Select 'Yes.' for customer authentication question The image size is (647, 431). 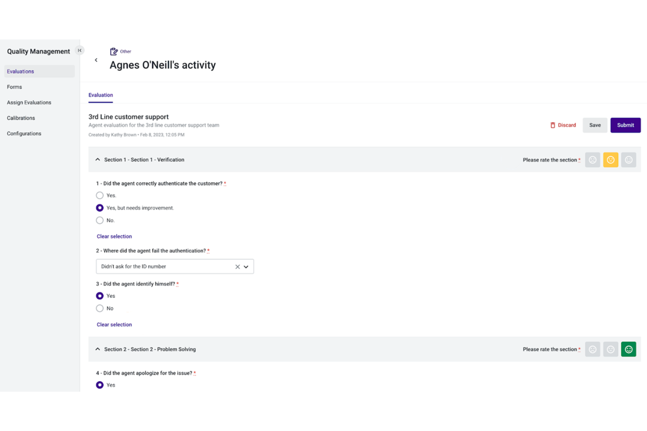point(100,195)
